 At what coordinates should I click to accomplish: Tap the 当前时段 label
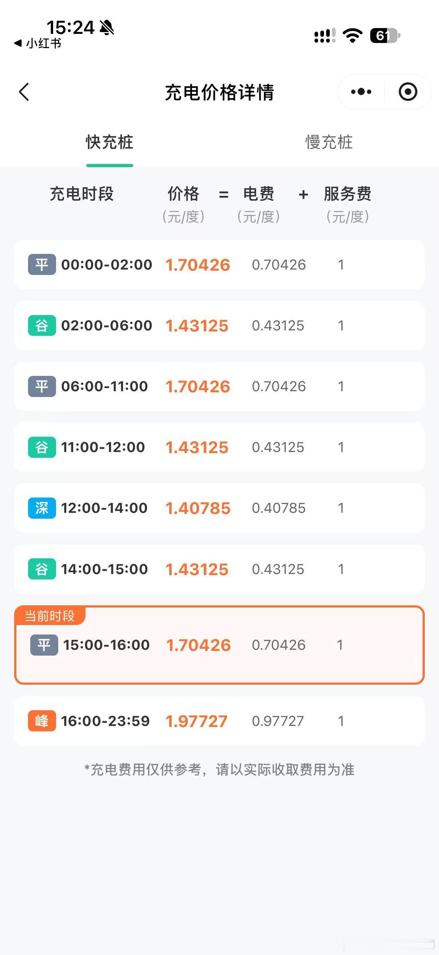50,616
